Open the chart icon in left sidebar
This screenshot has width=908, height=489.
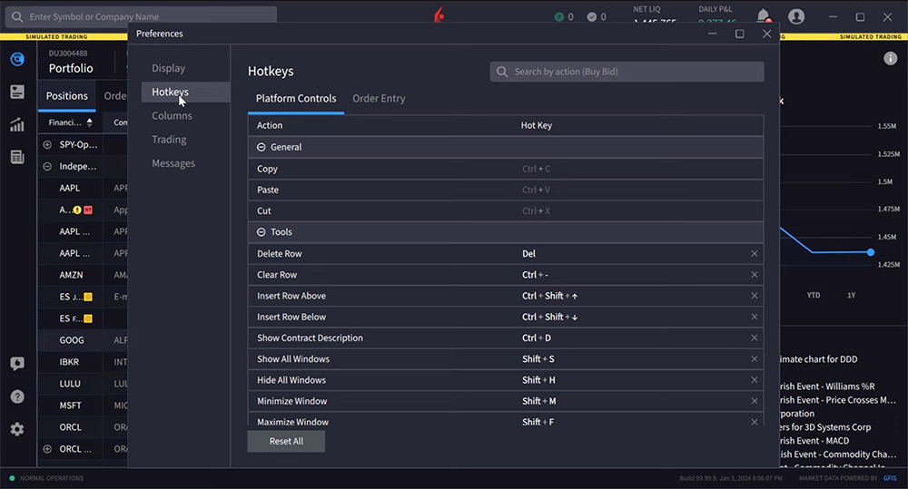[x=17, y=124]
